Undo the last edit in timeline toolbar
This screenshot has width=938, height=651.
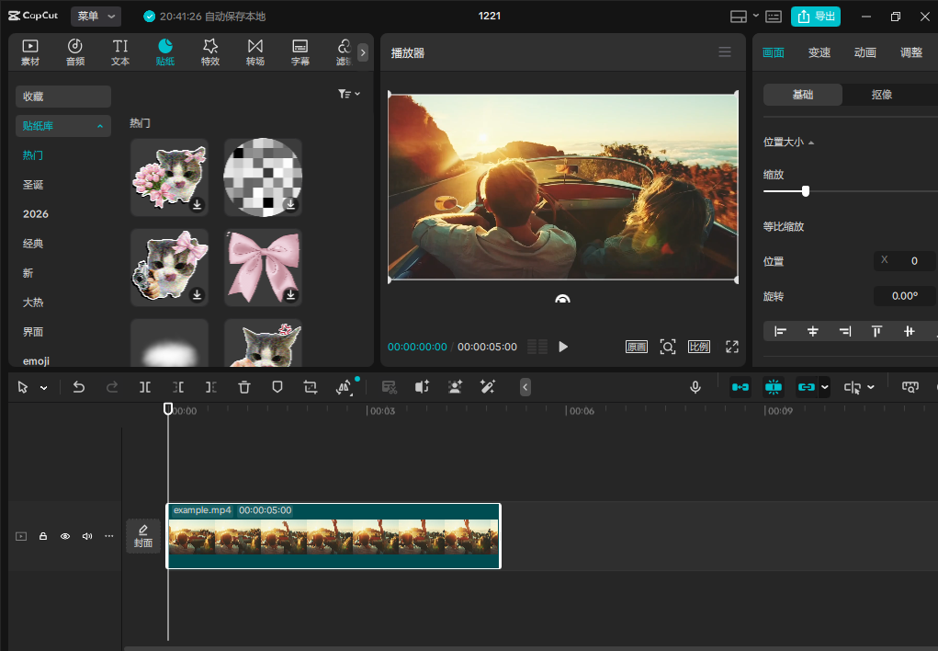(78, 387)
